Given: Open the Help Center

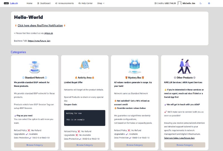Looking at the screenshot, I should click(x=86, y=3).
